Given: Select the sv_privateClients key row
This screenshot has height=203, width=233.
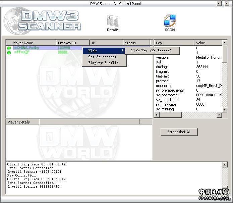Looking at the screenshot, I should click(188, 90).
